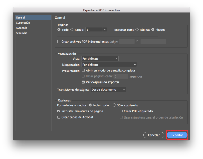
Task: Open Transiciones de página dropdown
Action: [108, 89]
